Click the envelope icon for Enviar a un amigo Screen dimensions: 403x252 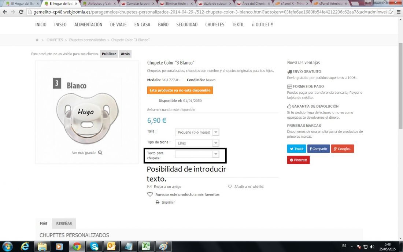pyautogui.click(x=149, y=187)
